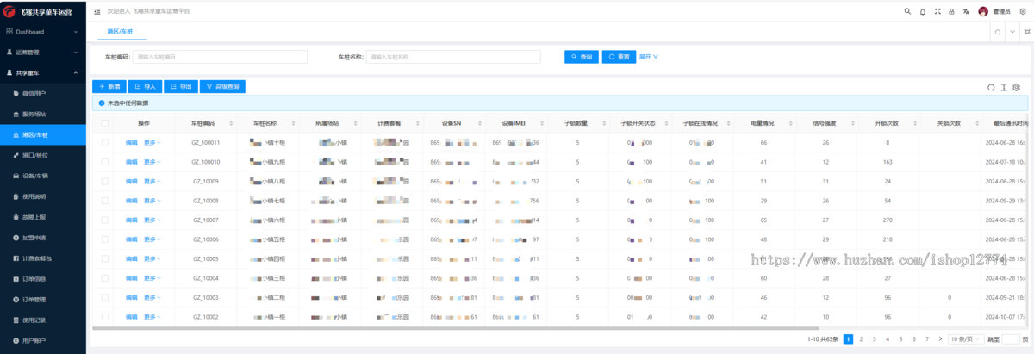Open the notification bell

[x=923, y=11]
